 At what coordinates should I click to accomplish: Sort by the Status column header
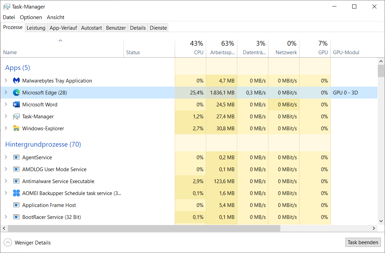click(x=149, y=48)
